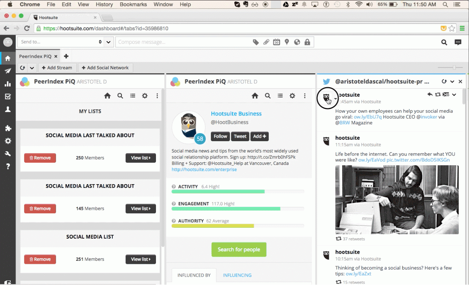This screenshot has height=285, width=469.
Task: Click the add location pin icon
Action: point(287,42)
